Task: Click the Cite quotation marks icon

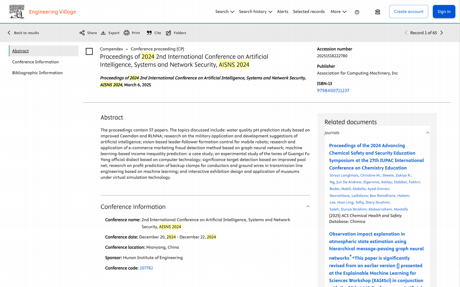Action: pos(149,33)
